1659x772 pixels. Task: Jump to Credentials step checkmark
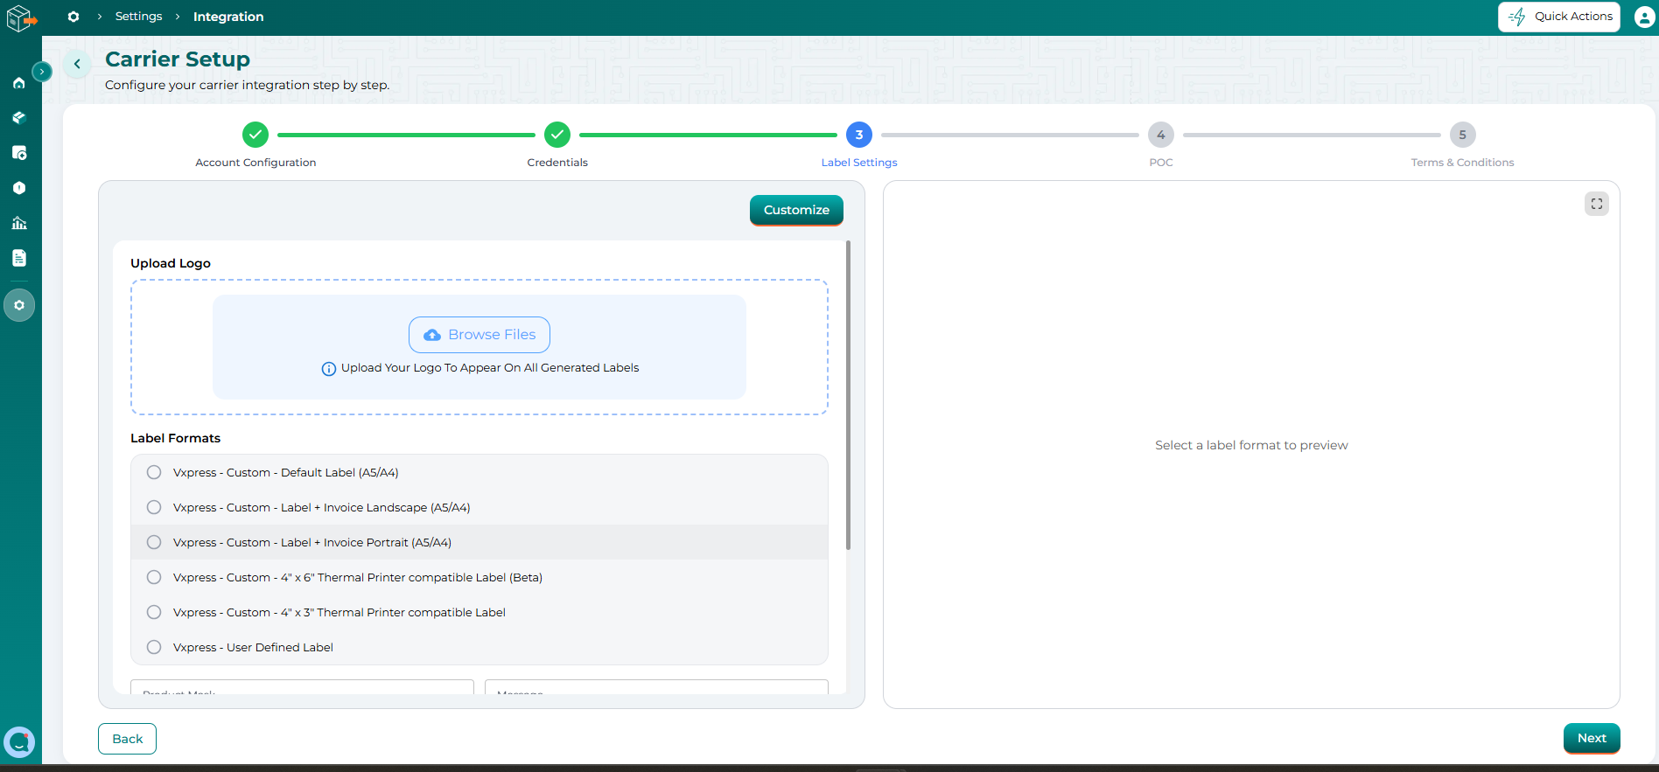pos(557,135)
